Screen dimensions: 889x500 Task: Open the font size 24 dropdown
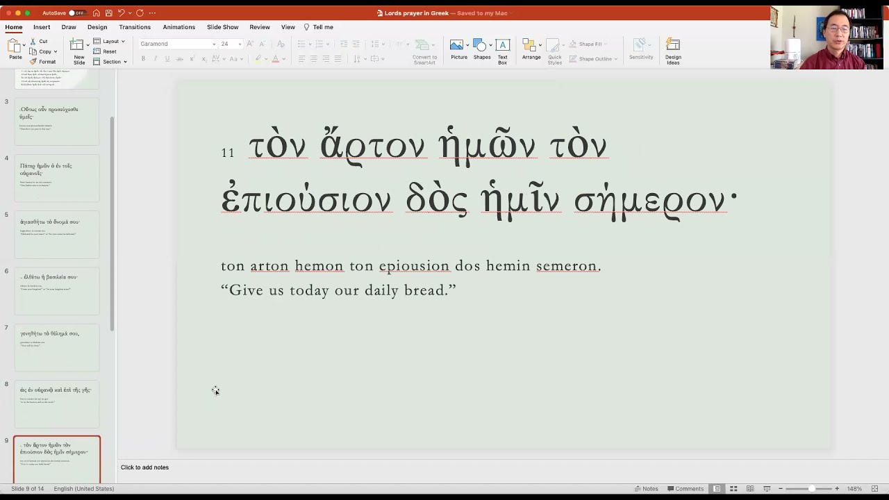(x=240, y=44)
